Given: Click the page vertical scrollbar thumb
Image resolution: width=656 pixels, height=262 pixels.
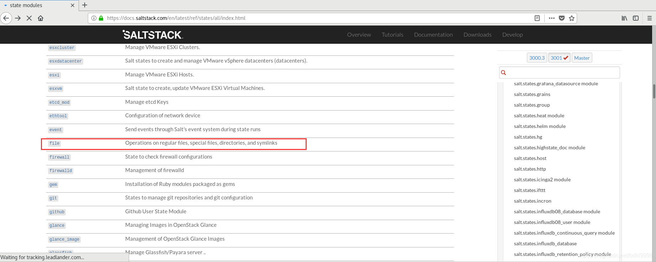Looking at the screenshot, I should 654,91.
